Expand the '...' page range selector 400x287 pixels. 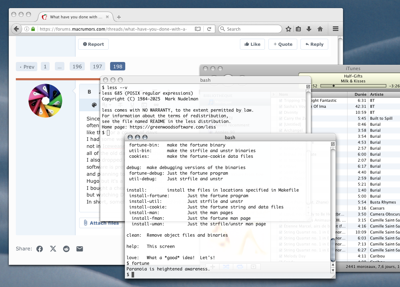(59, 67)
